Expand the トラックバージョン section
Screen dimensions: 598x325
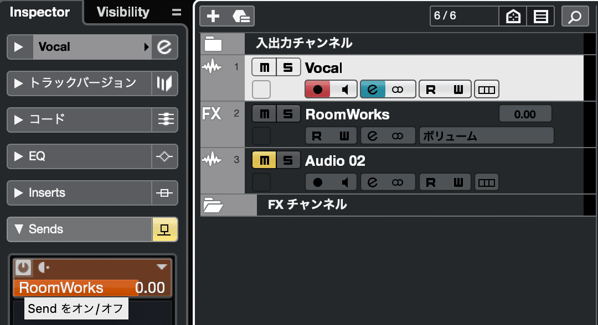(18, 83)
